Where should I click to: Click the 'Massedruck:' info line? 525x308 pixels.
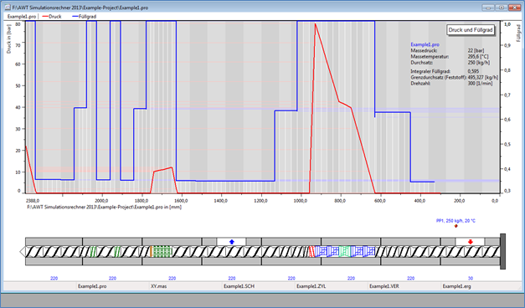[424, 50]
